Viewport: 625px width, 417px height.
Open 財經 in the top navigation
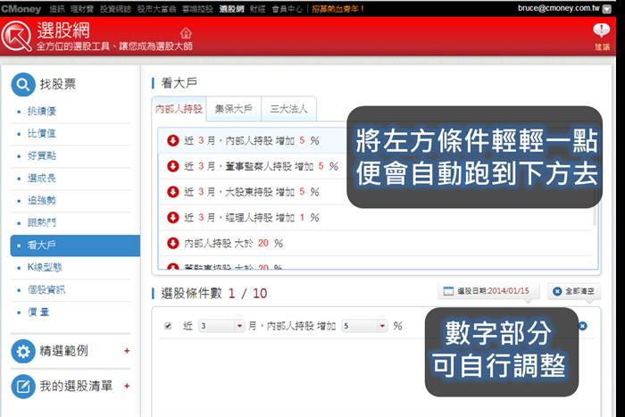point(257,9)
